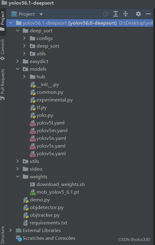155x245 pixels.
Task: Select the experimental.py file
Action: pyautogui.click(x=55, y=100)
